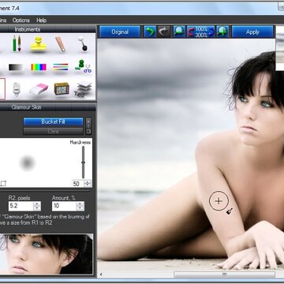
Task: Select the colored gradient lines tool
Action: [61, 67]
